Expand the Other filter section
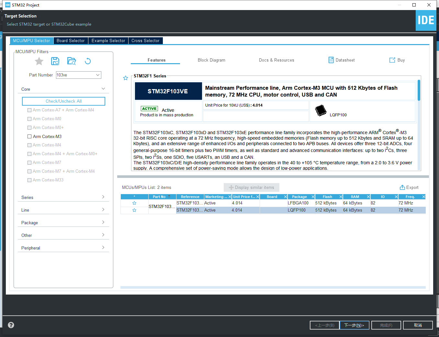This screenshot has height=337, width=439. pos(103,235)
